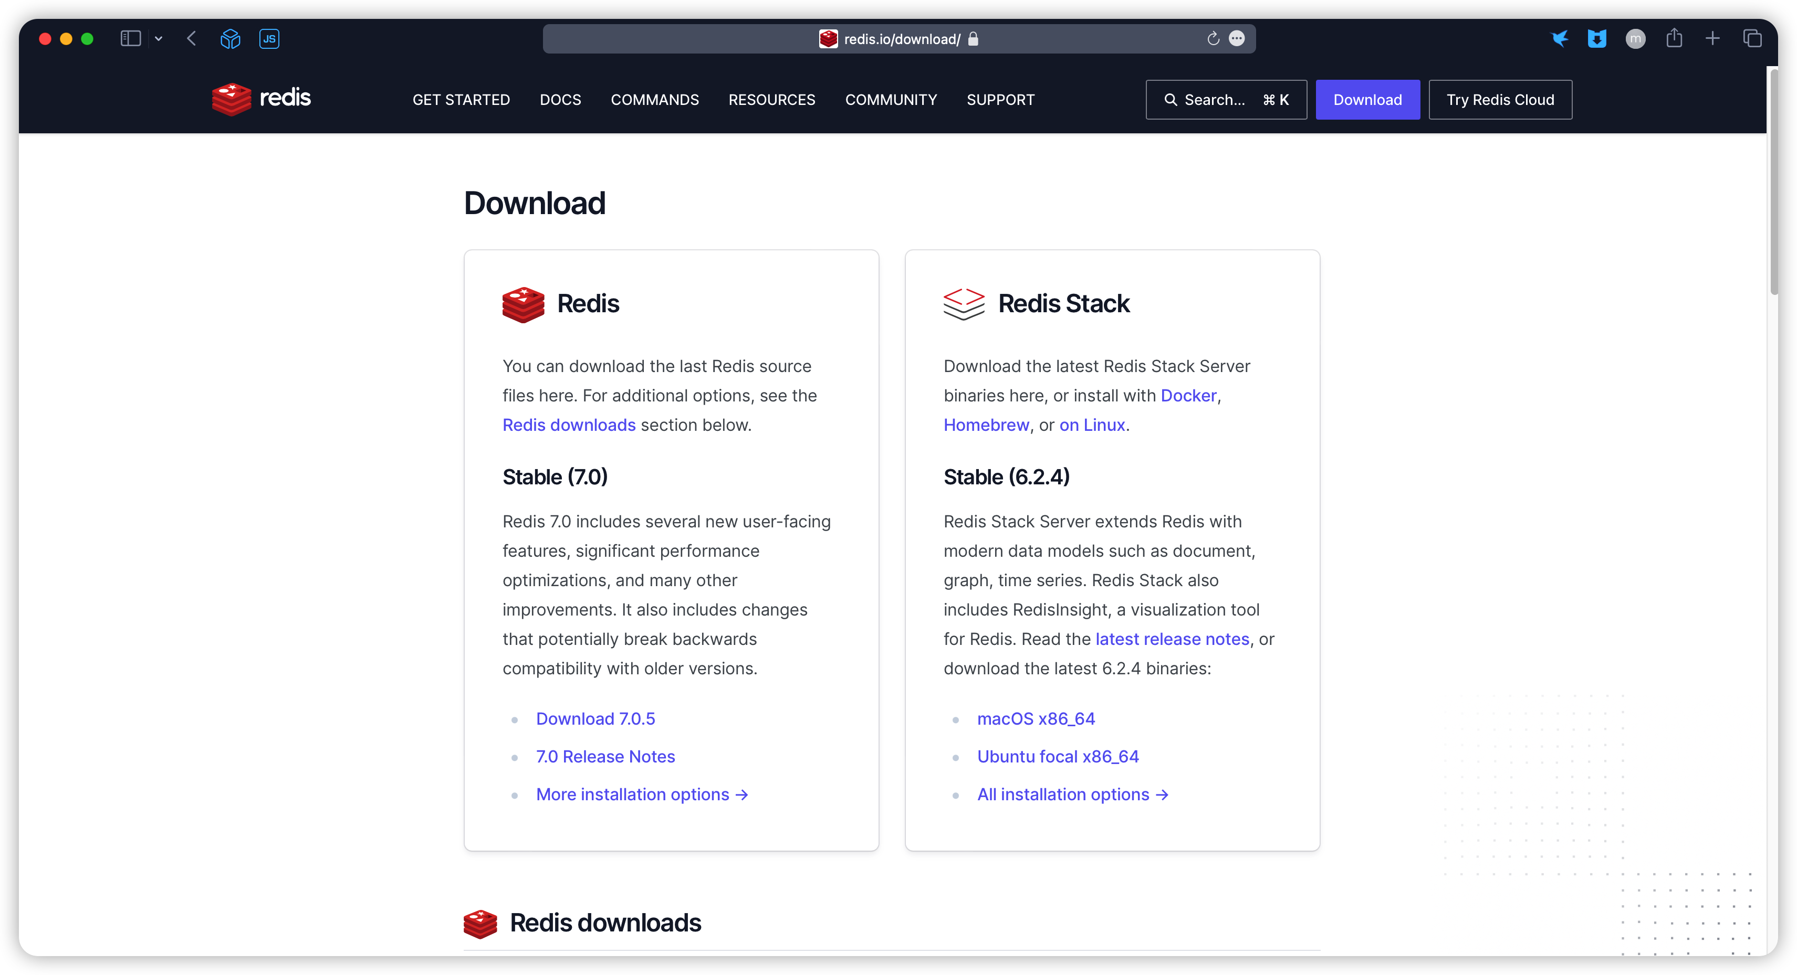Open the RESOURCES menu
1797x975 pixels.
(x=771, y=100)
